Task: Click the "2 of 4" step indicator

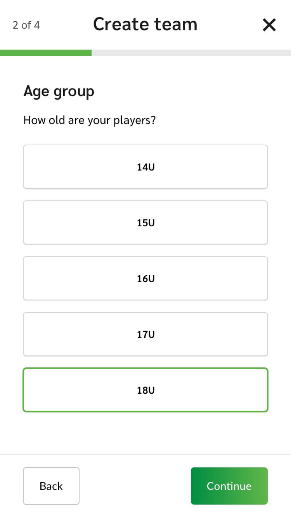Action: tap(26, 25)
